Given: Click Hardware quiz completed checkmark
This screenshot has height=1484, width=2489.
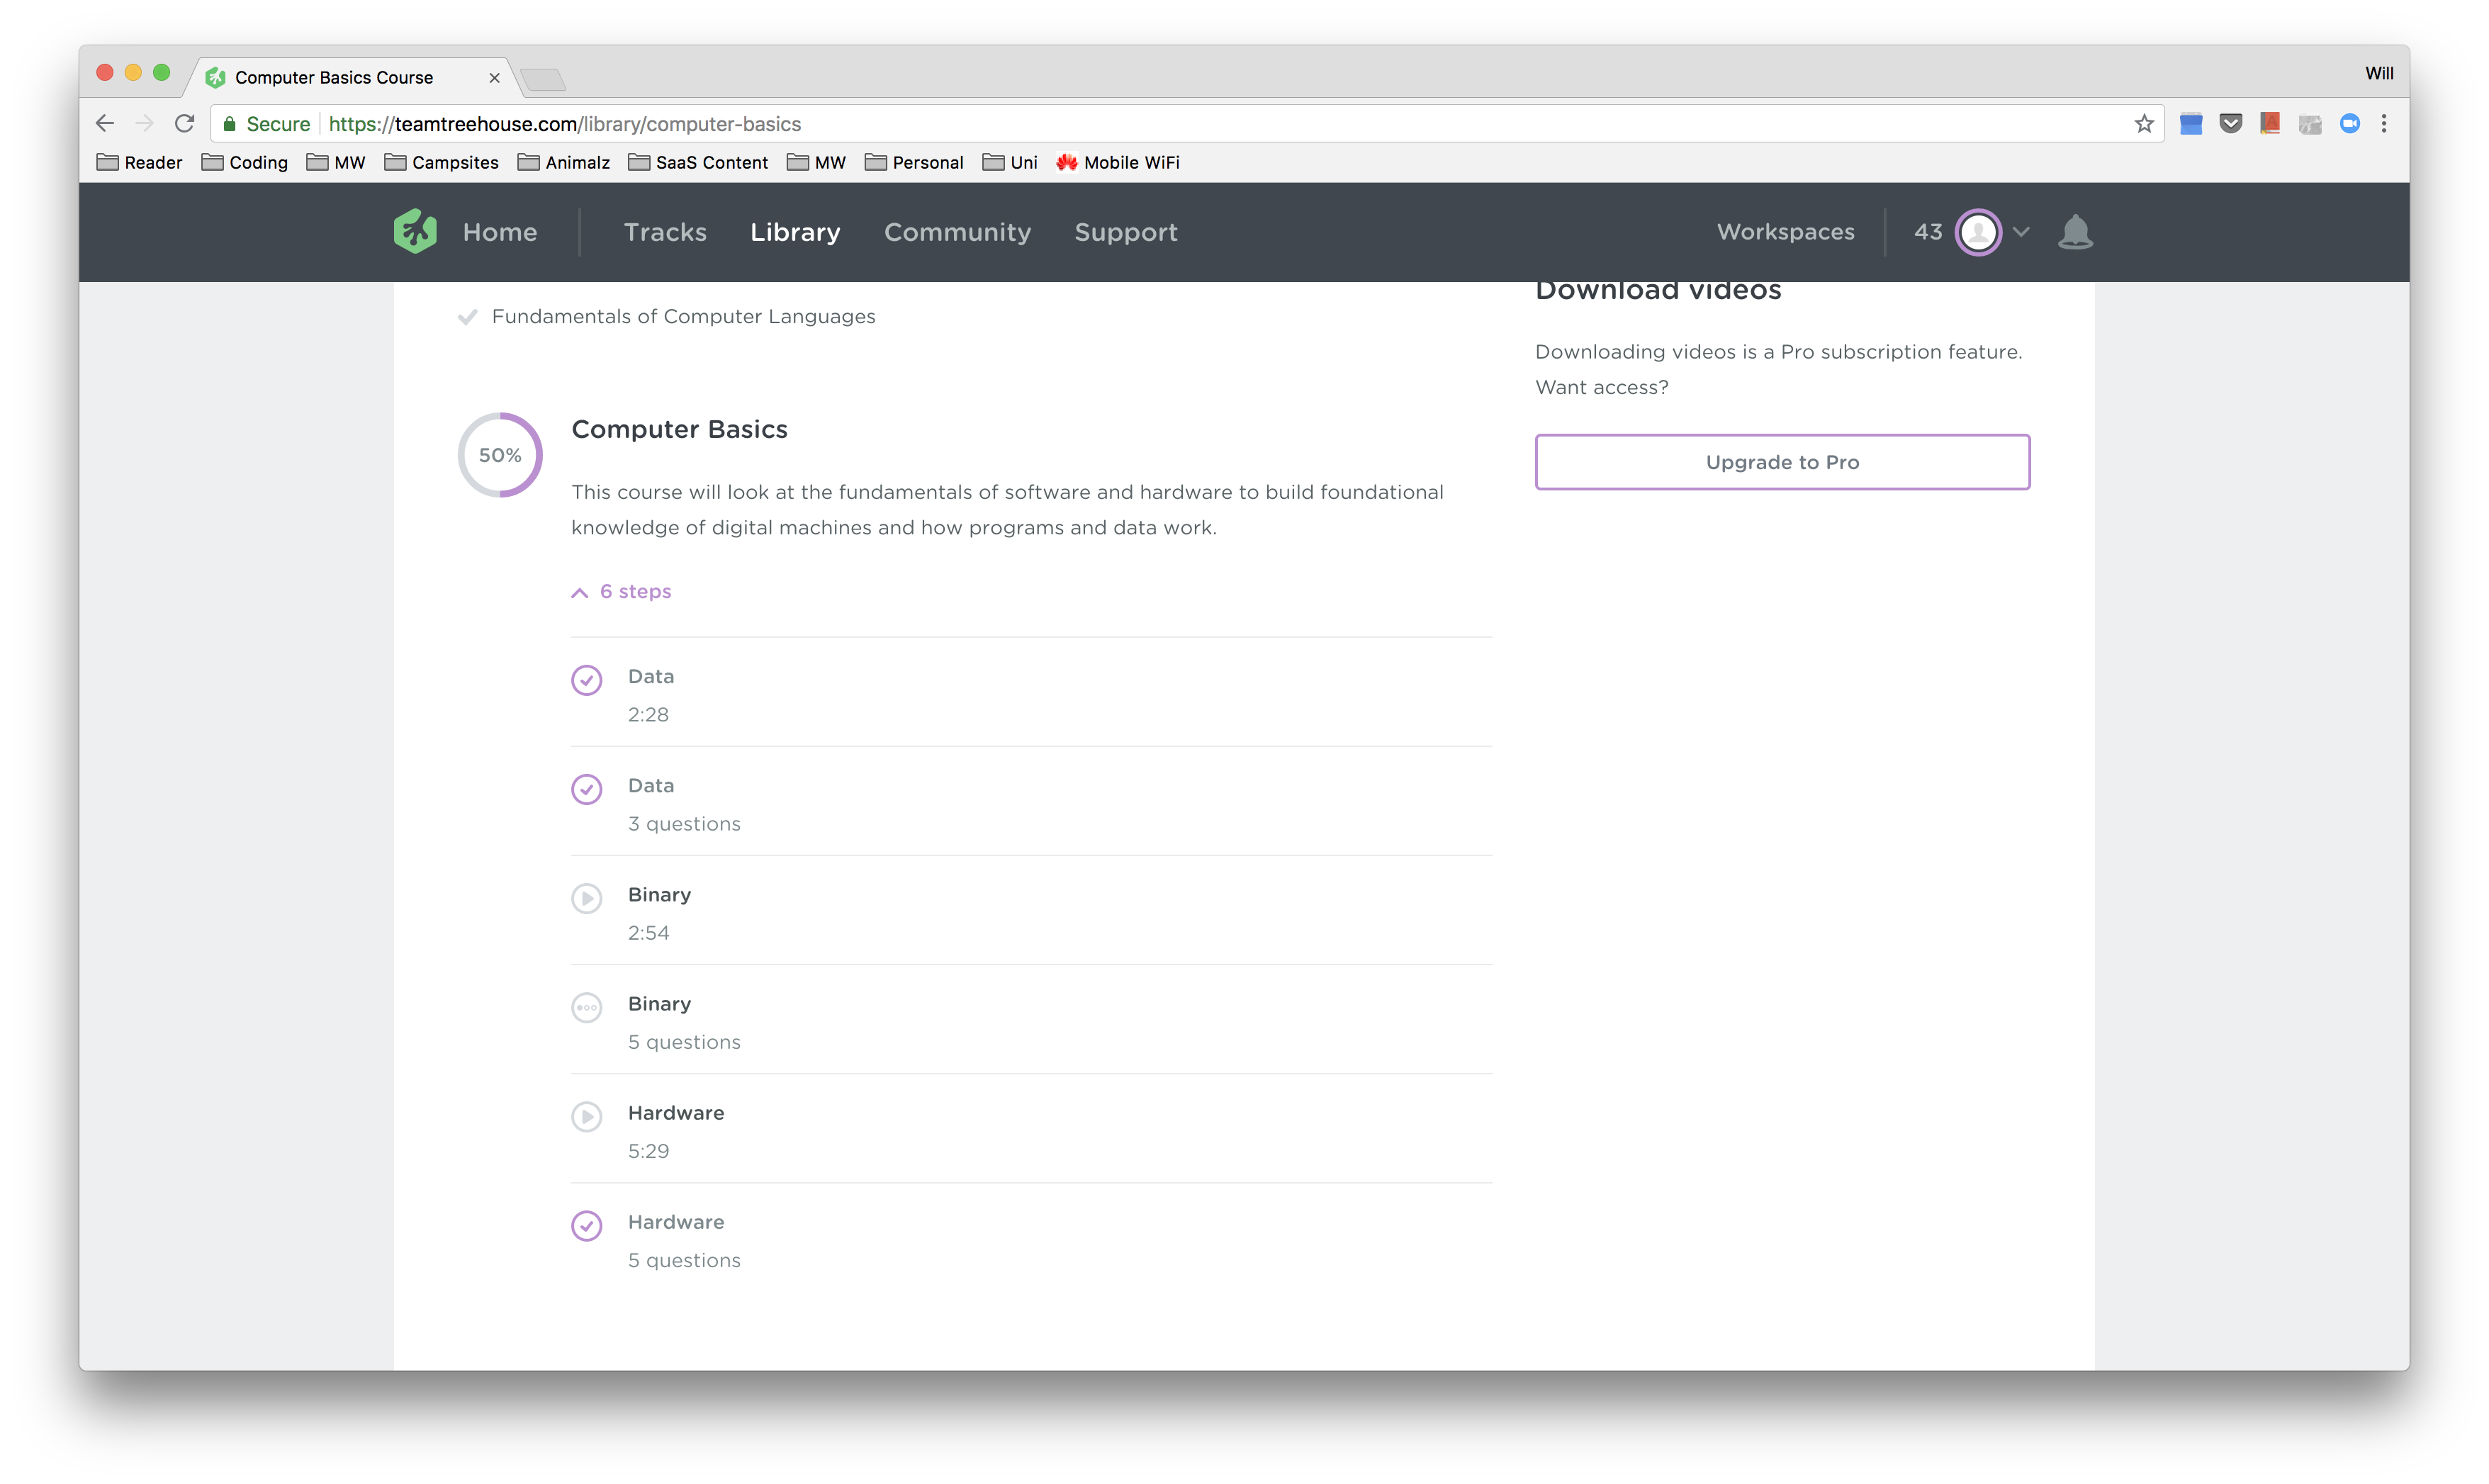Looking at the screenshot, I should click(587, 1225).
